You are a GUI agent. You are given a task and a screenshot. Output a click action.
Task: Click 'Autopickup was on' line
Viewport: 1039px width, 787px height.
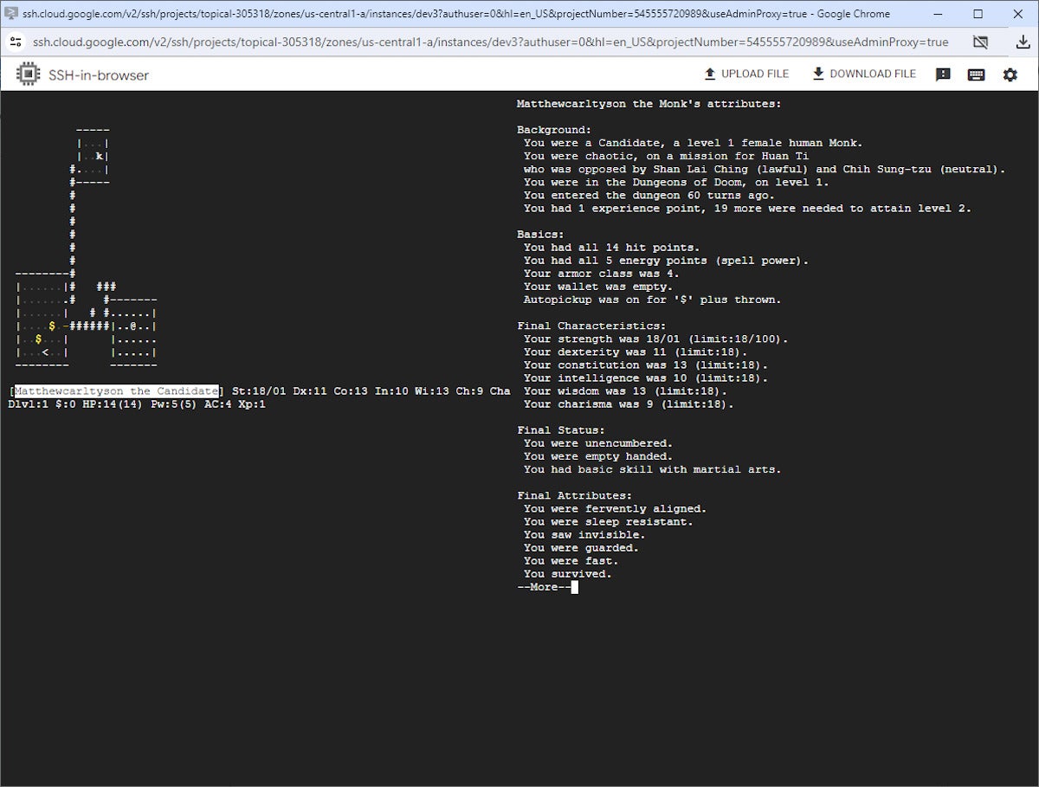[x=652, y=300]
